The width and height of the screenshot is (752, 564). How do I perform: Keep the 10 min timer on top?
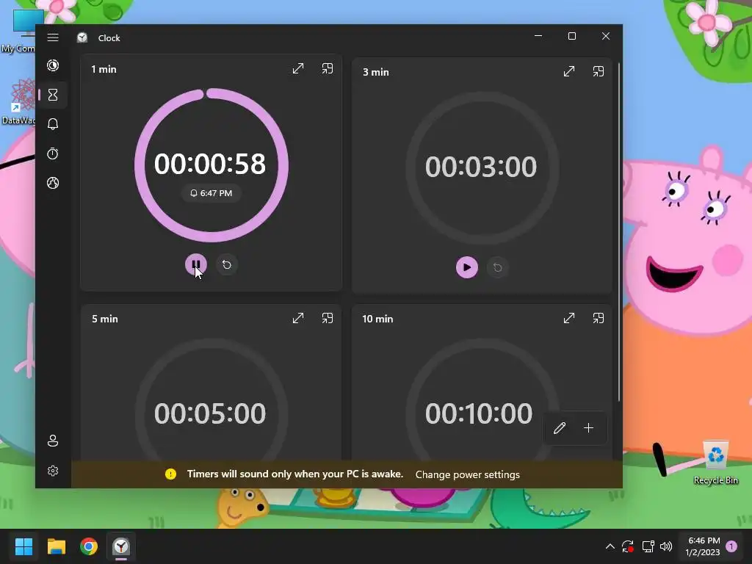[598, 318]
